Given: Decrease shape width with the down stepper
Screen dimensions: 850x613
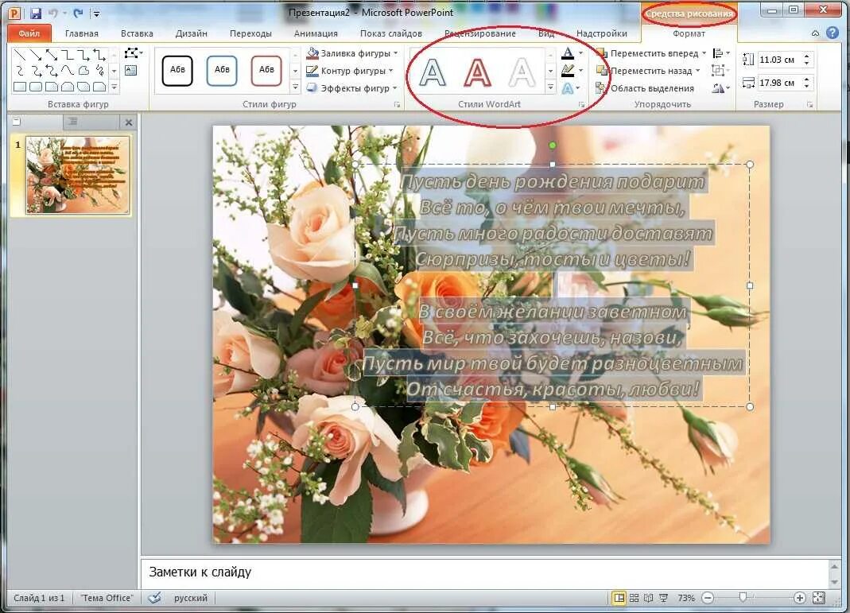Looking at the screenshot, I should coord(807,86).
